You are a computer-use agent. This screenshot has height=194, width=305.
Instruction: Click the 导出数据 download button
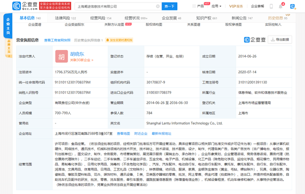click(x=280, y=40)
